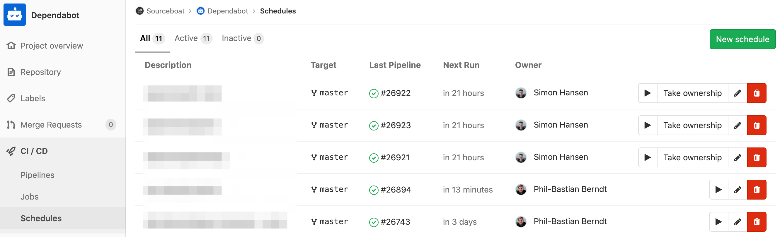Run the pipeline schedule for #26922

pos(647,93)
